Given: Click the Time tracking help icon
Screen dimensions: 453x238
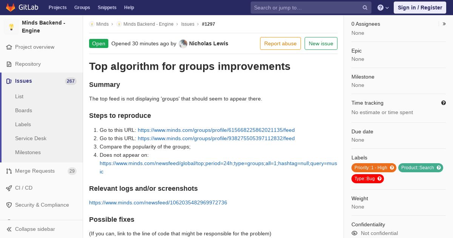Looking at the screenshot, I should tap(444, 103).
